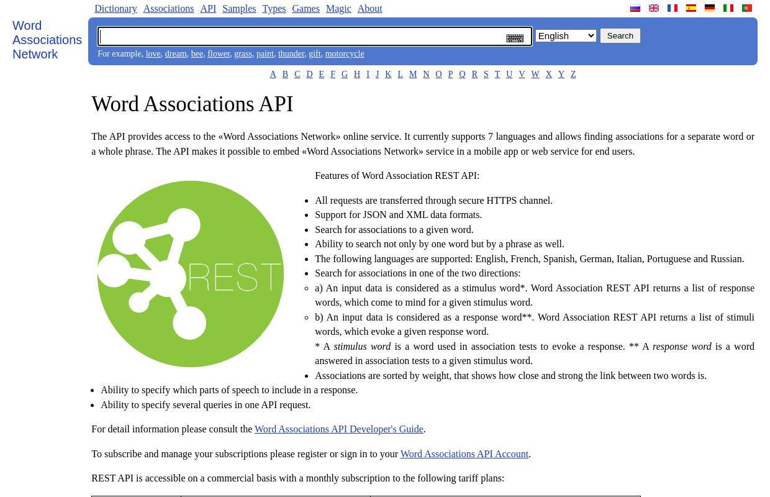Image resolution: width=770 pixels, height=497 pixels.
Task: Browse words starting with letter L
Action: tap(401, 75)
